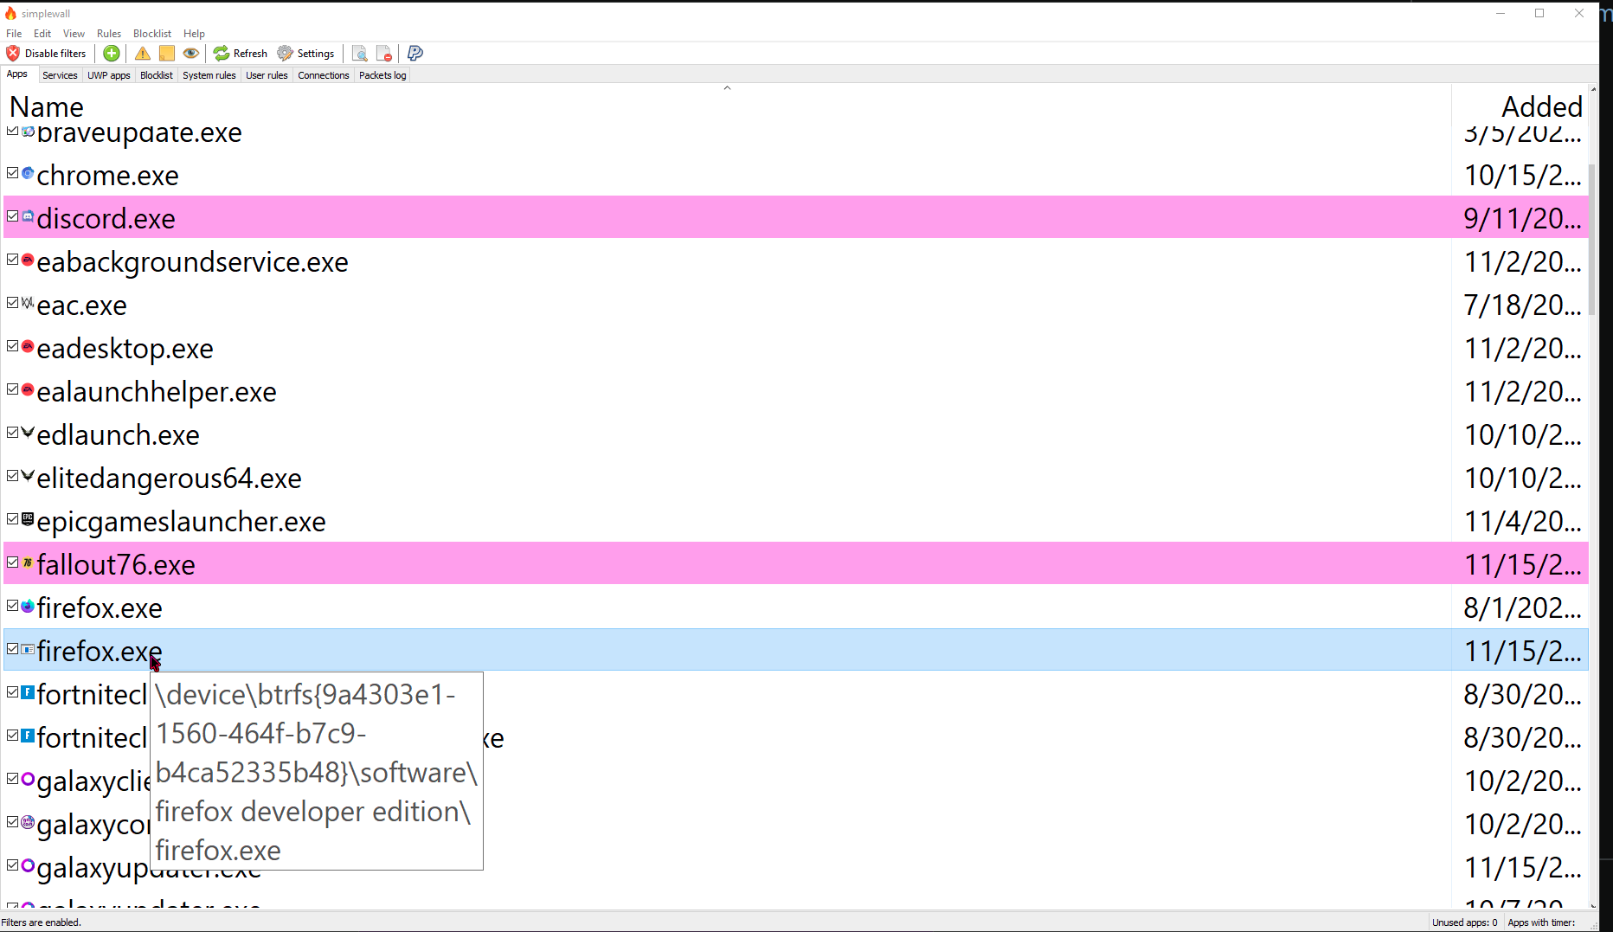The height and width of the screenshot is (932, 1613).
Task: Switch to the System rules tab
Action: (209, 75)
